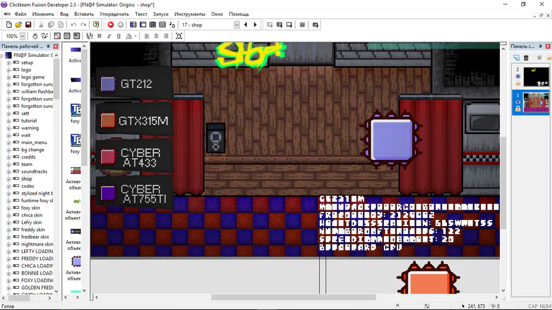The width and height of the screenshot is (552, 310).
Task: Go back with the red arrow button
Action: pos(110,25)
